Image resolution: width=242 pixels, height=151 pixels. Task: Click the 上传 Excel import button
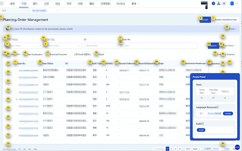coord(82,54)
